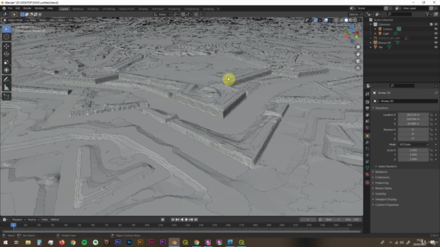Image resolution: width=440 pixels, height=247 pixels.
Task: Hide the Camera object in outliner
Action: [436, 29]
